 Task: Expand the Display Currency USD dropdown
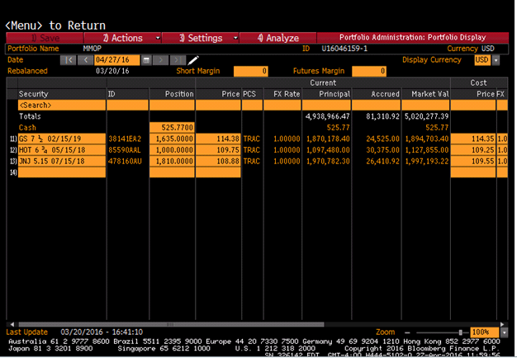496,60
